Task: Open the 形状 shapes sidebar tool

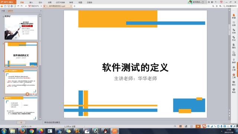Action: (234, 38)
